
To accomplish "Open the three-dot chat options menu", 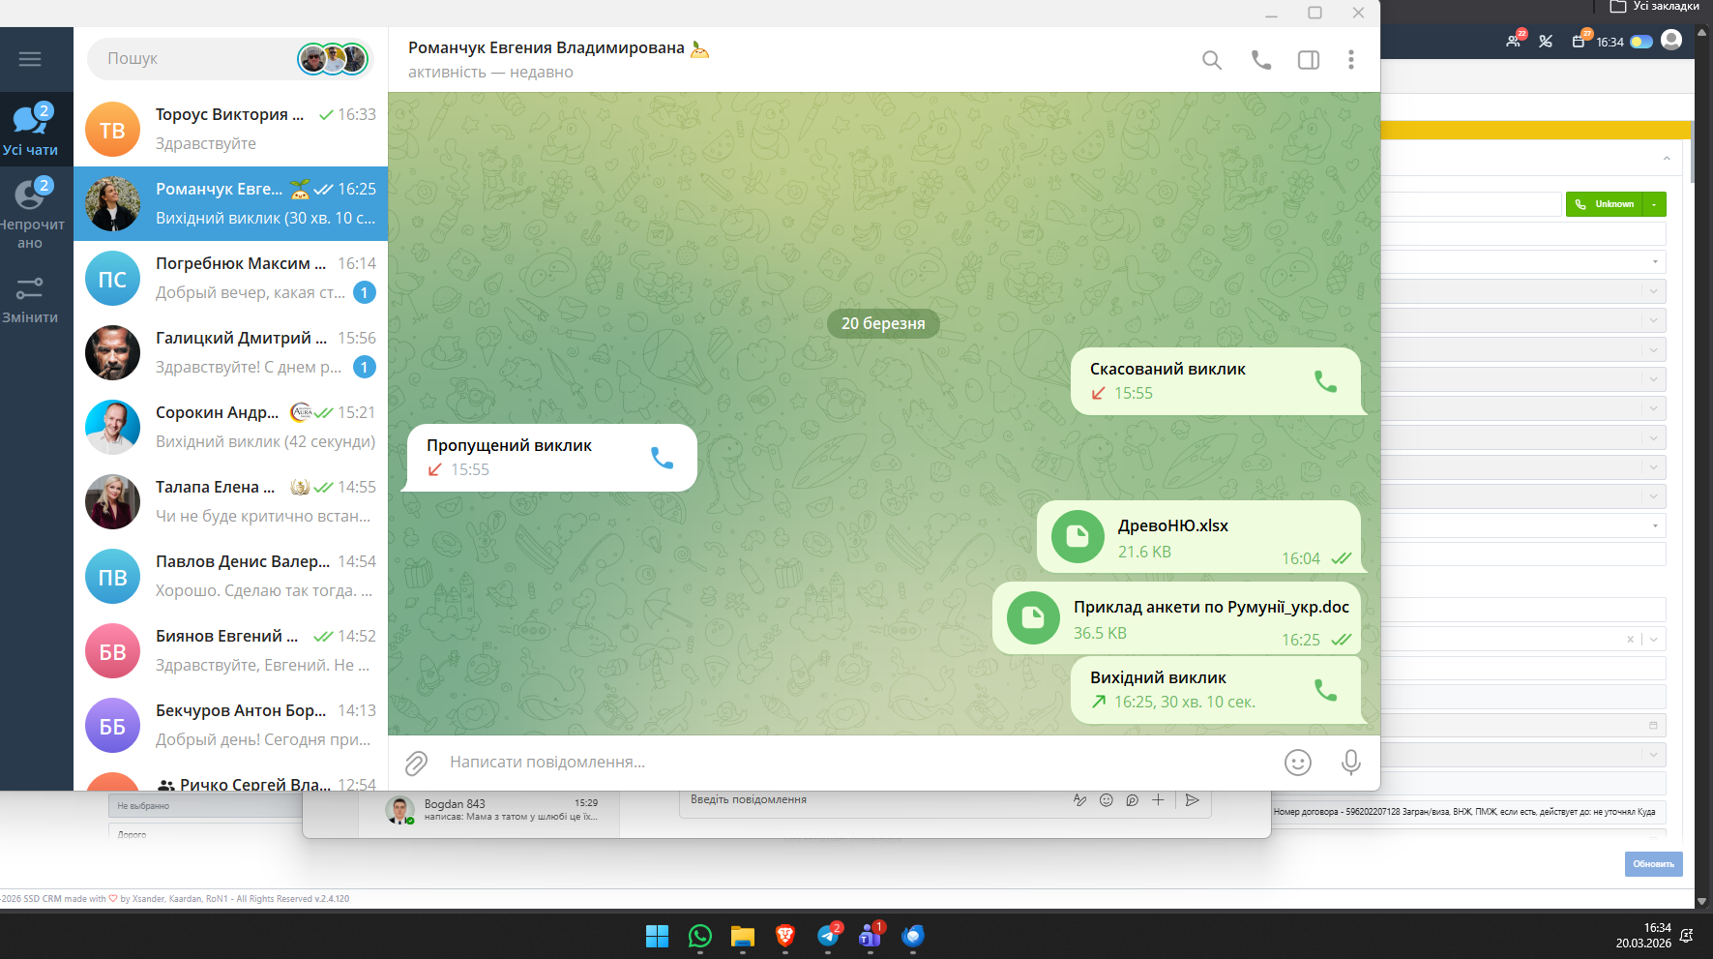I will 1351,60.
